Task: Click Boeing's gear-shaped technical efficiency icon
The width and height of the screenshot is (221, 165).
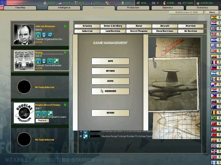Action: click(56, 61)
